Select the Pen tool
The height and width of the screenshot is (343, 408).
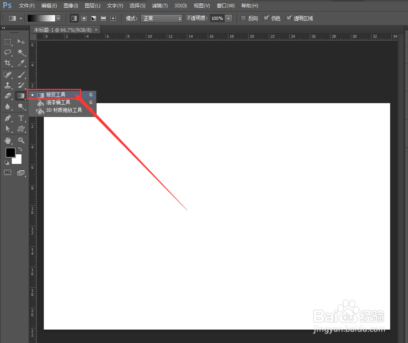click(8, 118)
